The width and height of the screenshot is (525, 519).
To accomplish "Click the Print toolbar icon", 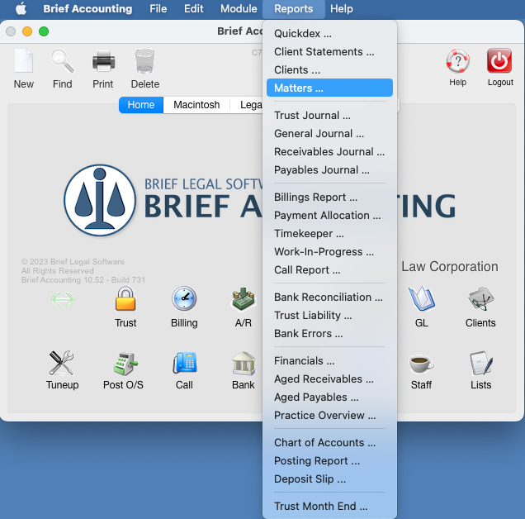I will click(103, 61).
